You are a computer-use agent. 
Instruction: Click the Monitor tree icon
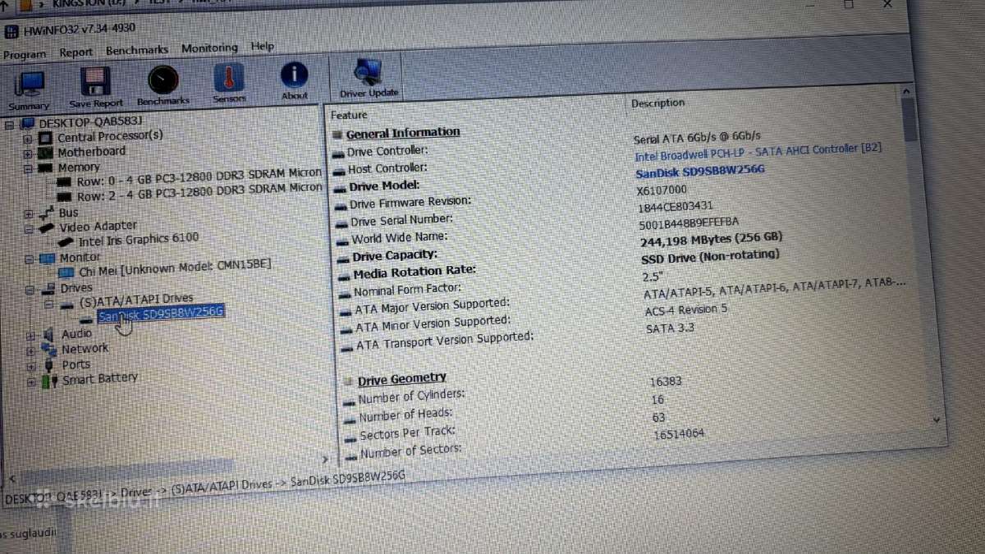(48, 258)
